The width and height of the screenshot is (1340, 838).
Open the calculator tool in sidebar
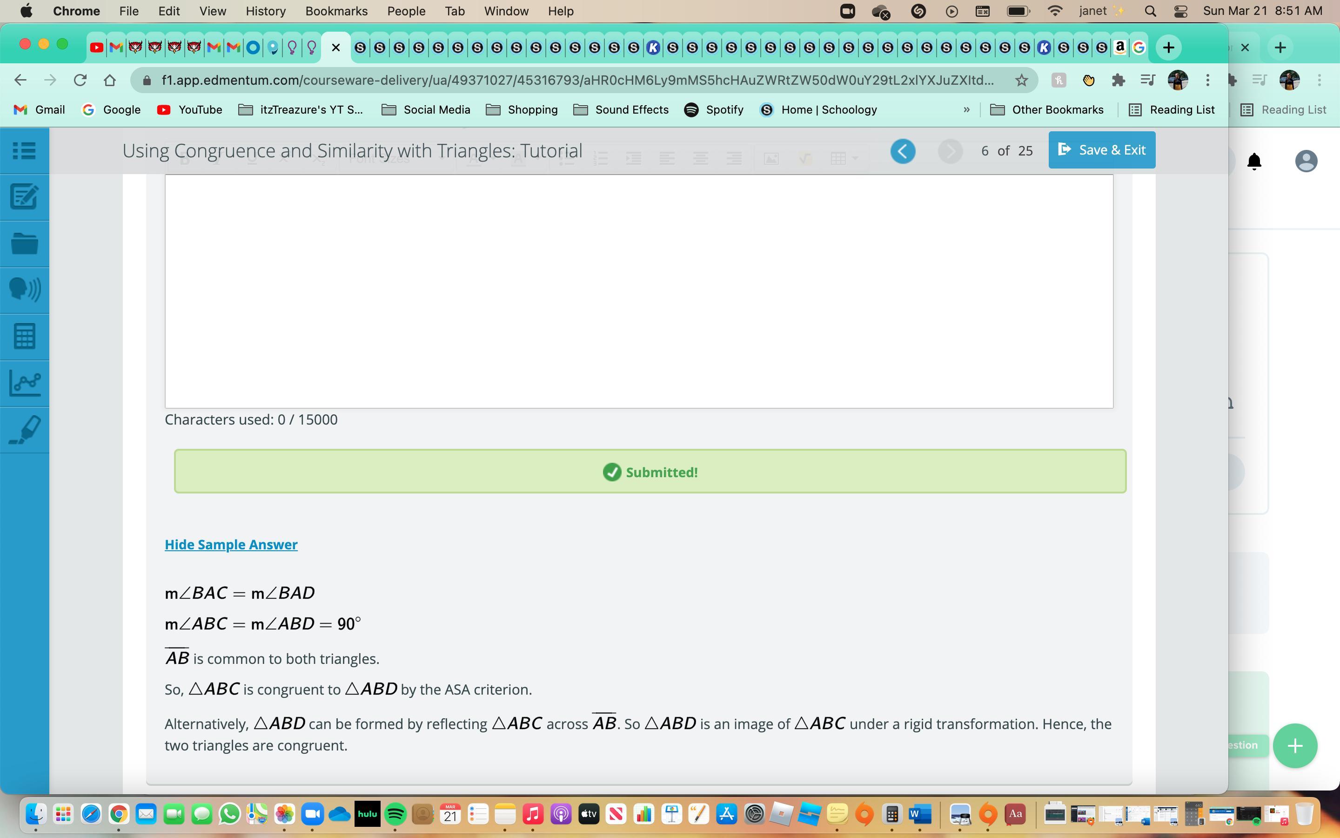24,337
